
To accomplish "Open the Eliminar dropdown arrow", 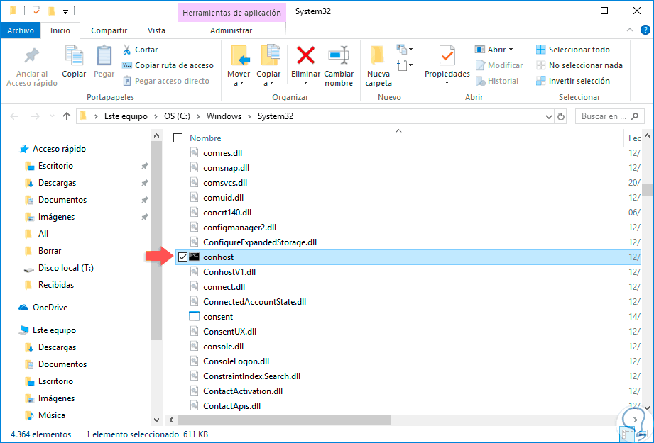I will point(306,83).
